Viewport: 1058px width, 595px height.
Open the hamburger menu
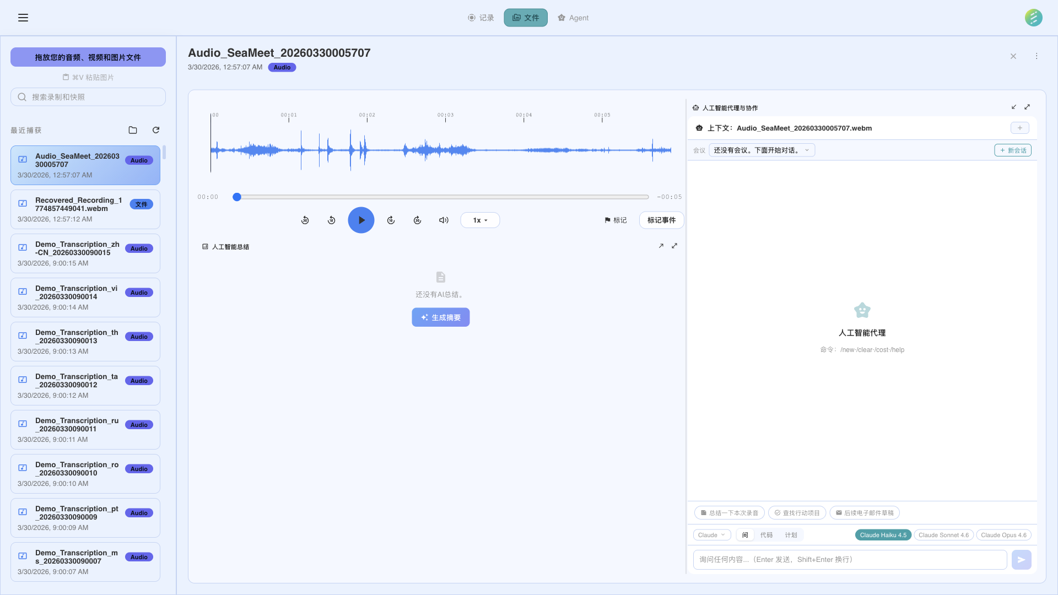tap(23, 18)
